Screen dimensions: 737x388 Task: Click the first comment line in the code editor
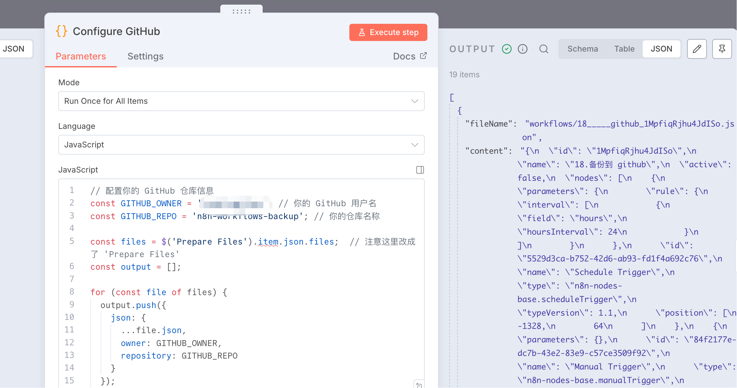[x=152, y=191]
